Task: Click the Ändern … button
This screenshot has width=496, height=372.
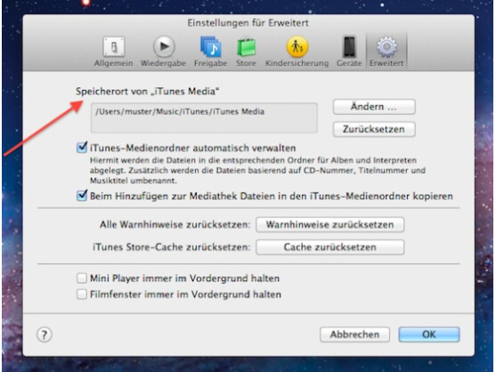Action: click(374, 107)
